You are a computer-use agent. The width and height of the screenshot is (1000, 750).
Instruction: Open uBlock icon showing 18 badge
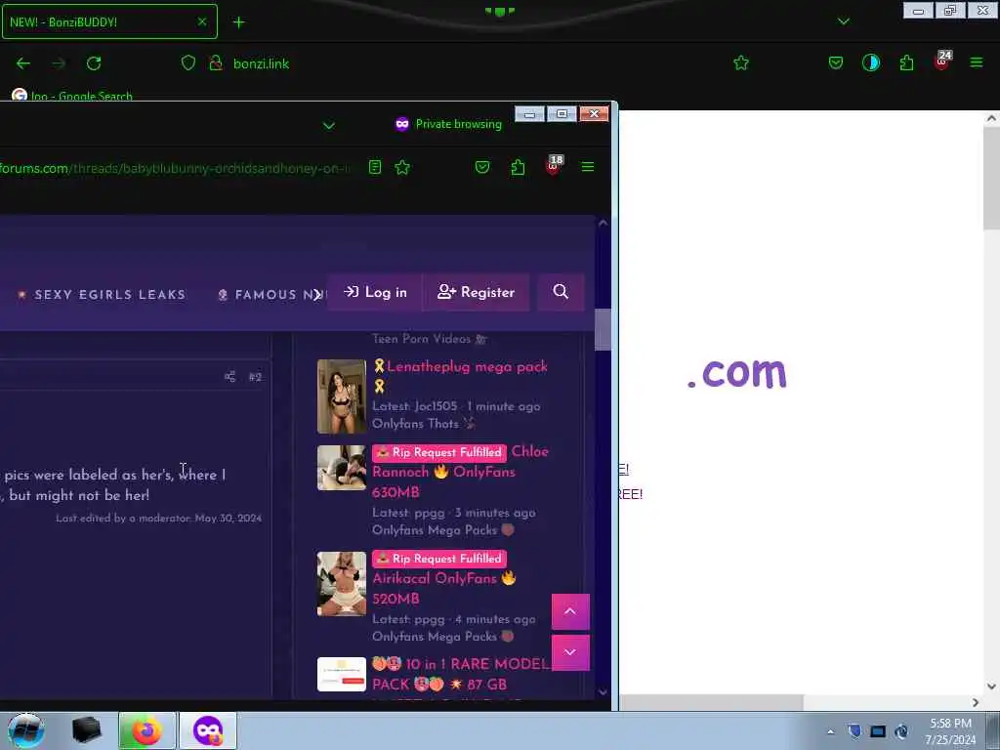point(555,165)
